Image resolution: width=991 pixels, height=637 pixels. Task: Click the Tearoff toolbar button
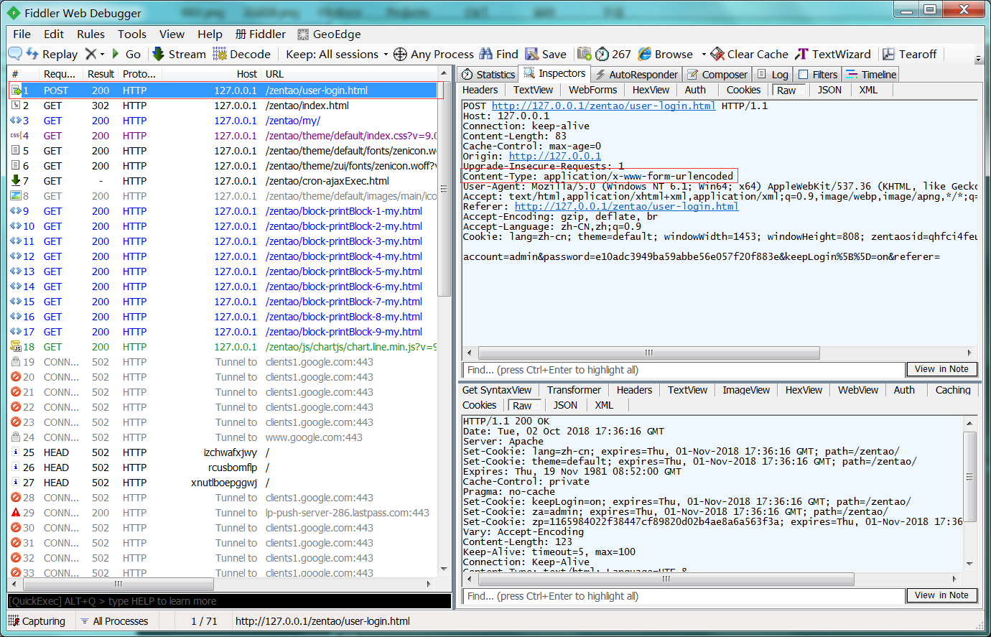[909, 54]
